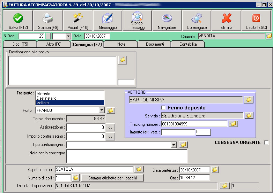Enable the Fermo deposito checkbox

(x=163, y=108)
